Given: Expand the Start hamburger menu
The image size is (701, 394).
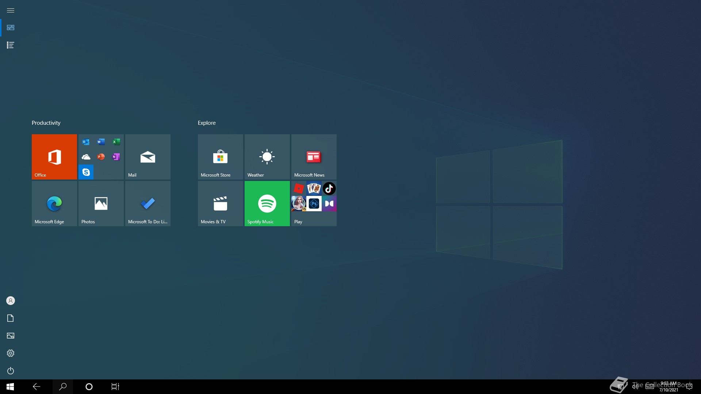Looking at the screenshot, I should [11, 10].
